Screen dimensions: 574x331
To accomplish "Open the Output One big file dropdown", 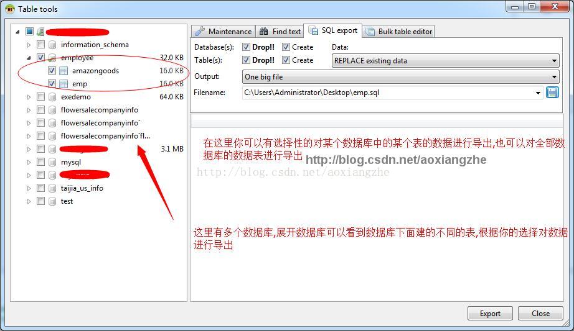I will point(400,77).
